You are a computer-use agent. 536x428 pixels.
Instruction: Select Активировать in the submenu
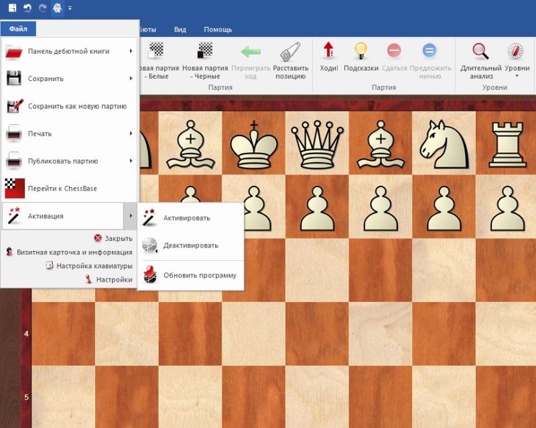click(x=186, y=218)
